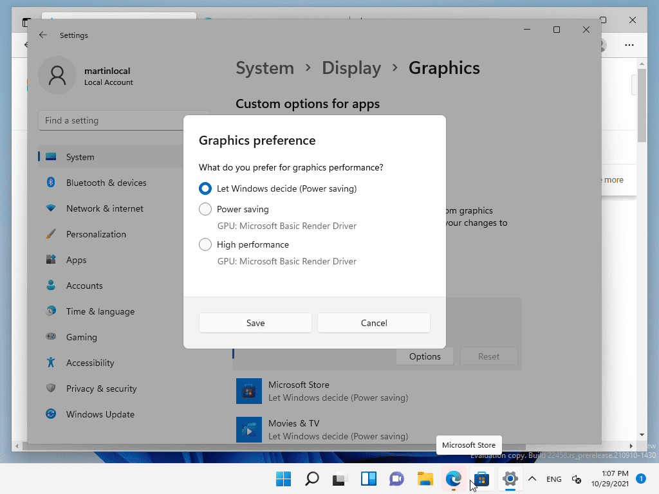Screen dimensions: 659x494
Task: Open Windows Update
Action: (99, 414)
